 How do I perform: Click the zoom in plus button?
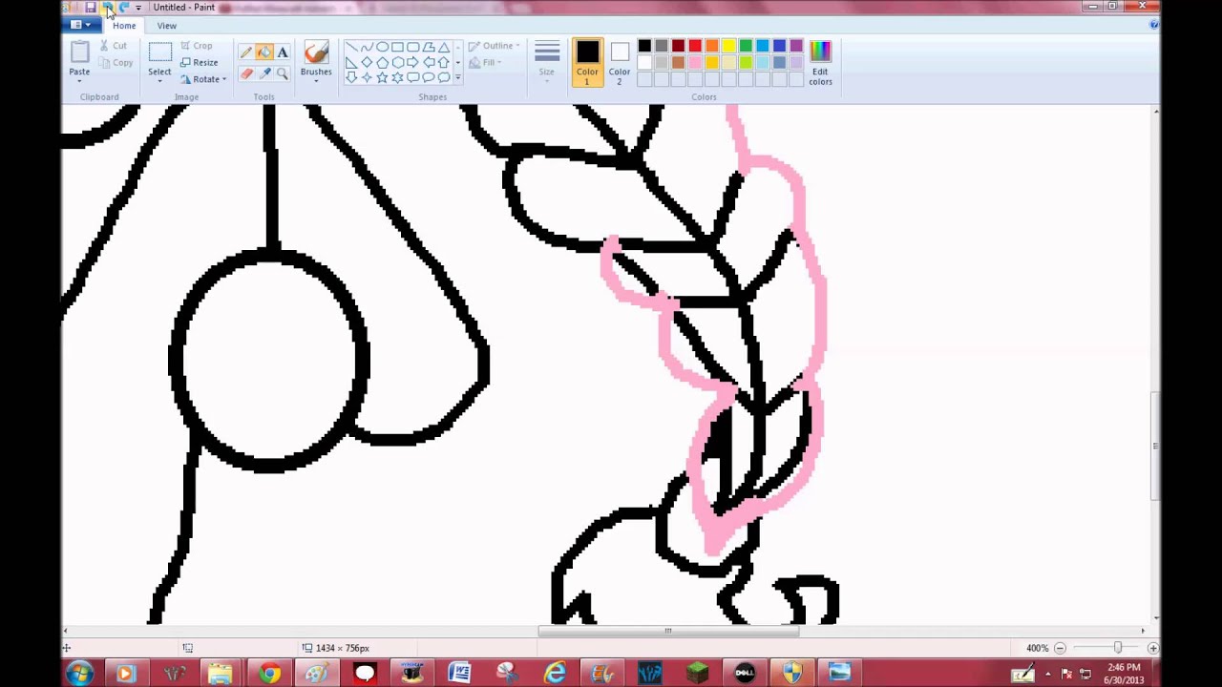pyautogui.click(x=1152, y=648)
